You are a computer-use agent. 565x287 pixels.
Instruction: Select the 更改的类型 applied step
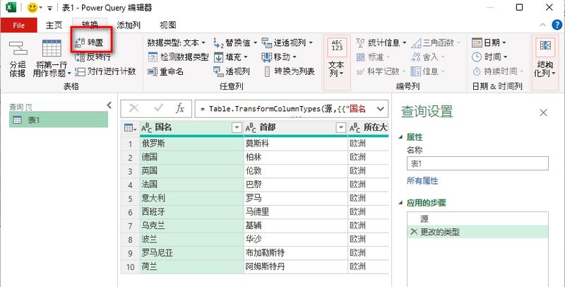point(478,232)
